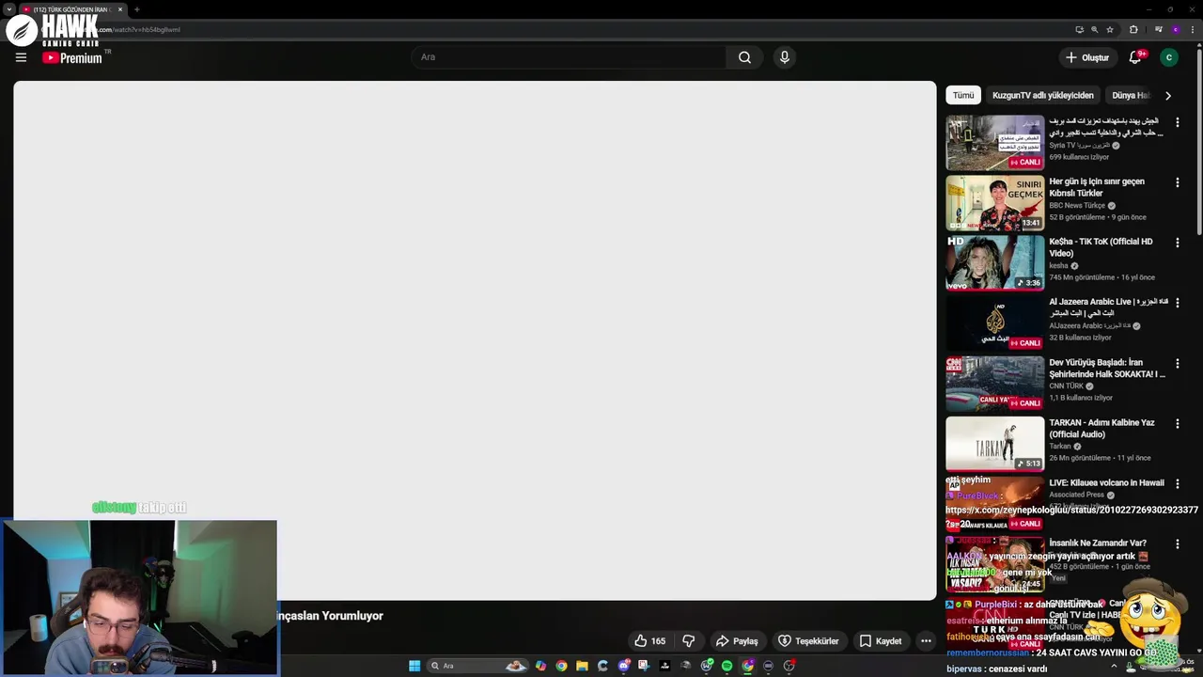Like the video with thumbs up

[650, 641]
